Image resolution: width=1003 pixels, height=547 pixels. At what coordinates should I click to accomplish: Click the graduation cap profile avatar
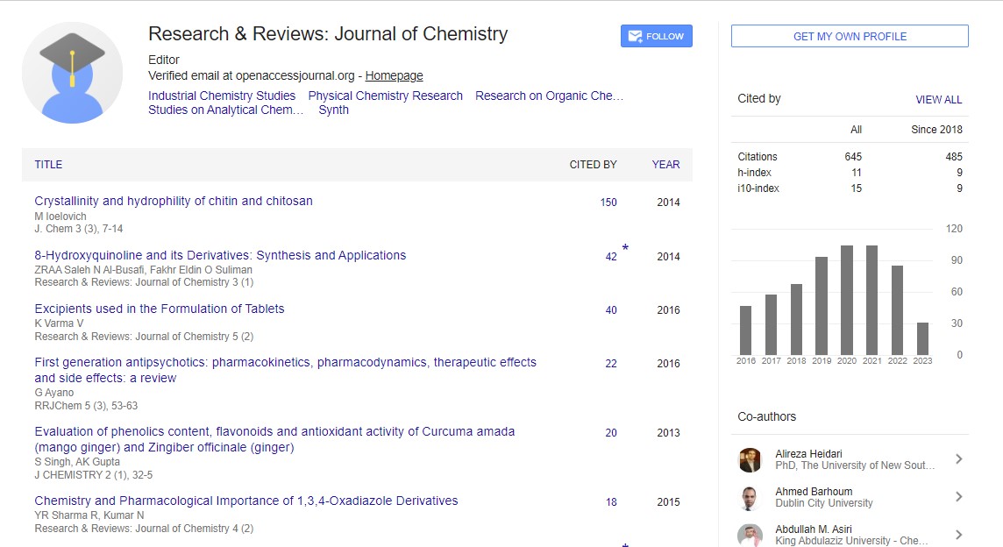pos(72,73)
